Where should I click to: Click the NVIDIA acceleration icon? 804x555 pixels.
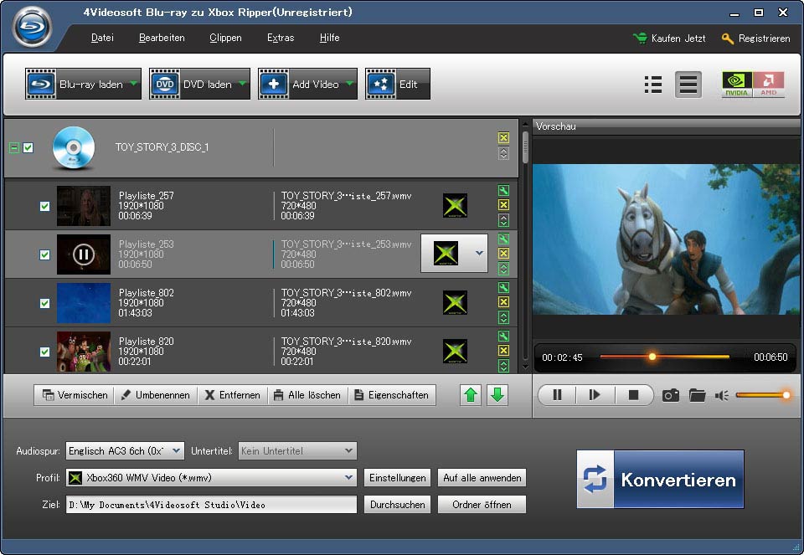tap(736, 85)
